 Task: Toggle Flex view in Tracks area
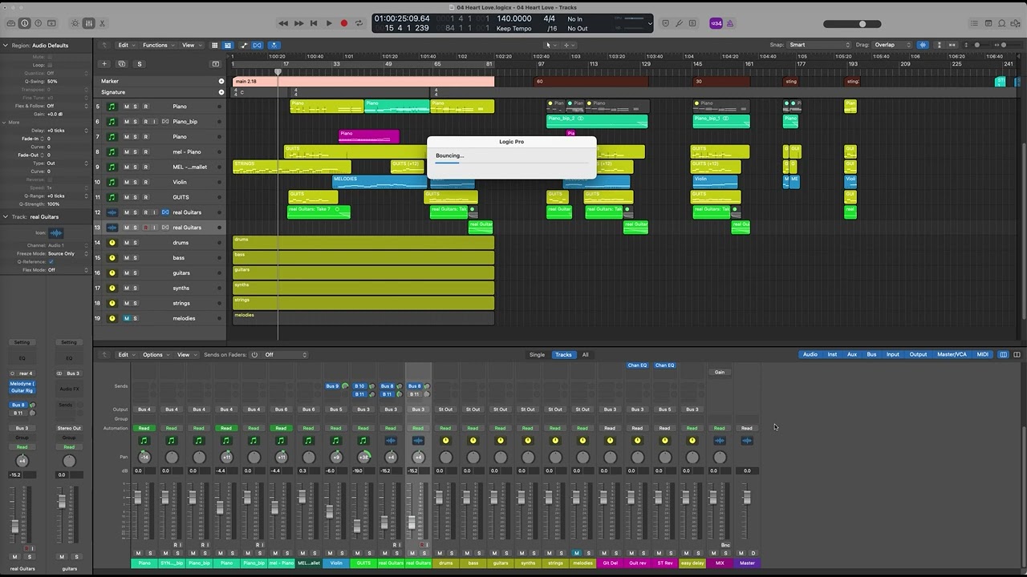point(258,45)
